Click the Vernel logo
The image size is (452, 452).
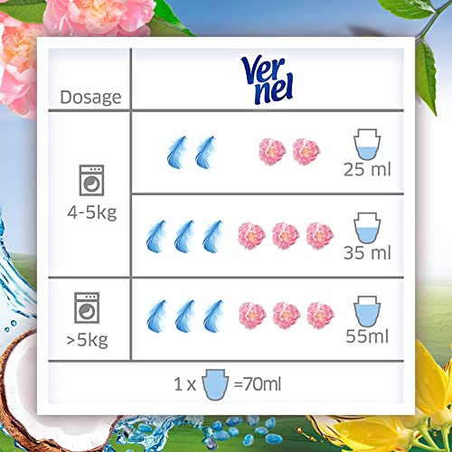pyautogui.click(x=267, y=80)
